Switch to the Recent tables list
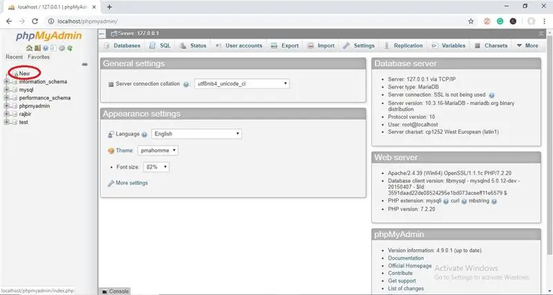Screen dimensions: 553x295 (14, 57)
